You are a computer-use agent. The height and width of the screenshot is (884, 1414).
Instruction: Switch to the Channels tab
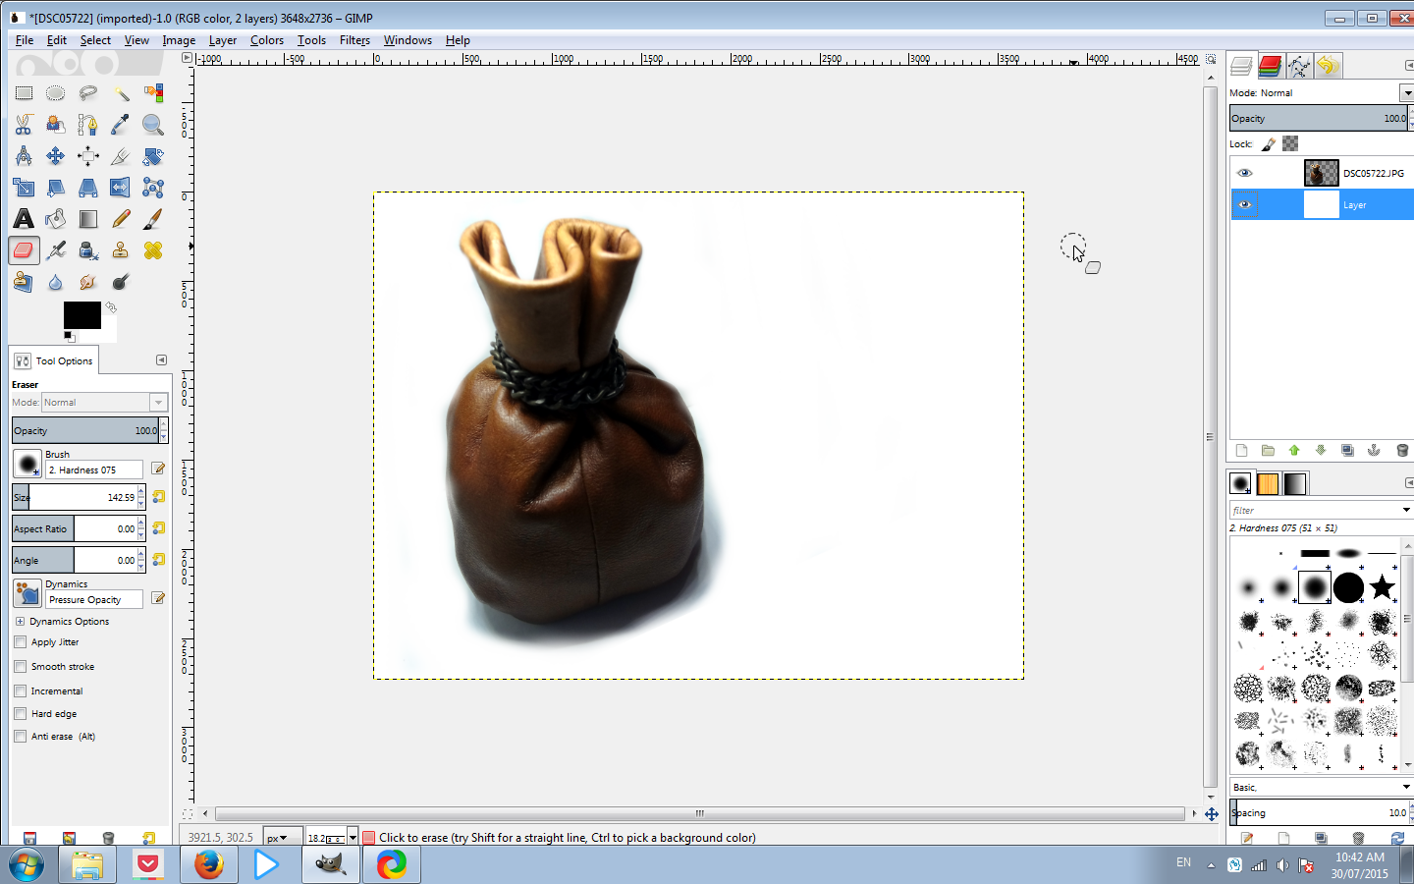pyautogui.click(x=1270, y=66)
